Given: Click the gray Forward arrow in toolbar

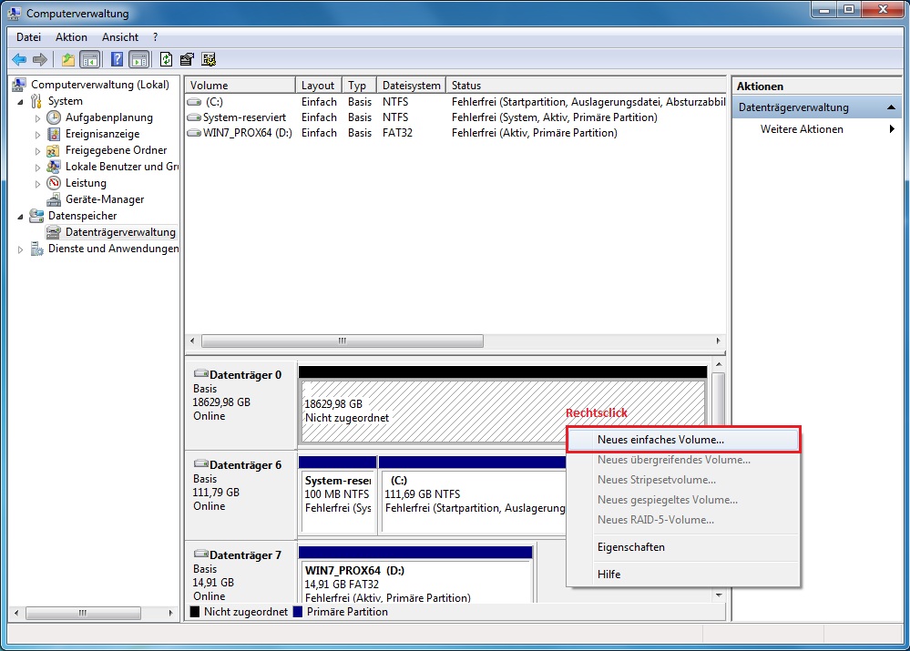Looking at the screenshot, I should 40,59.
